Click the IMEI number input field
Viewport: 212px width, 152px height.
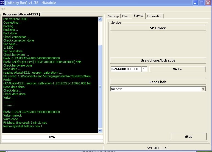pyautogui.click(x=126, y=69)
